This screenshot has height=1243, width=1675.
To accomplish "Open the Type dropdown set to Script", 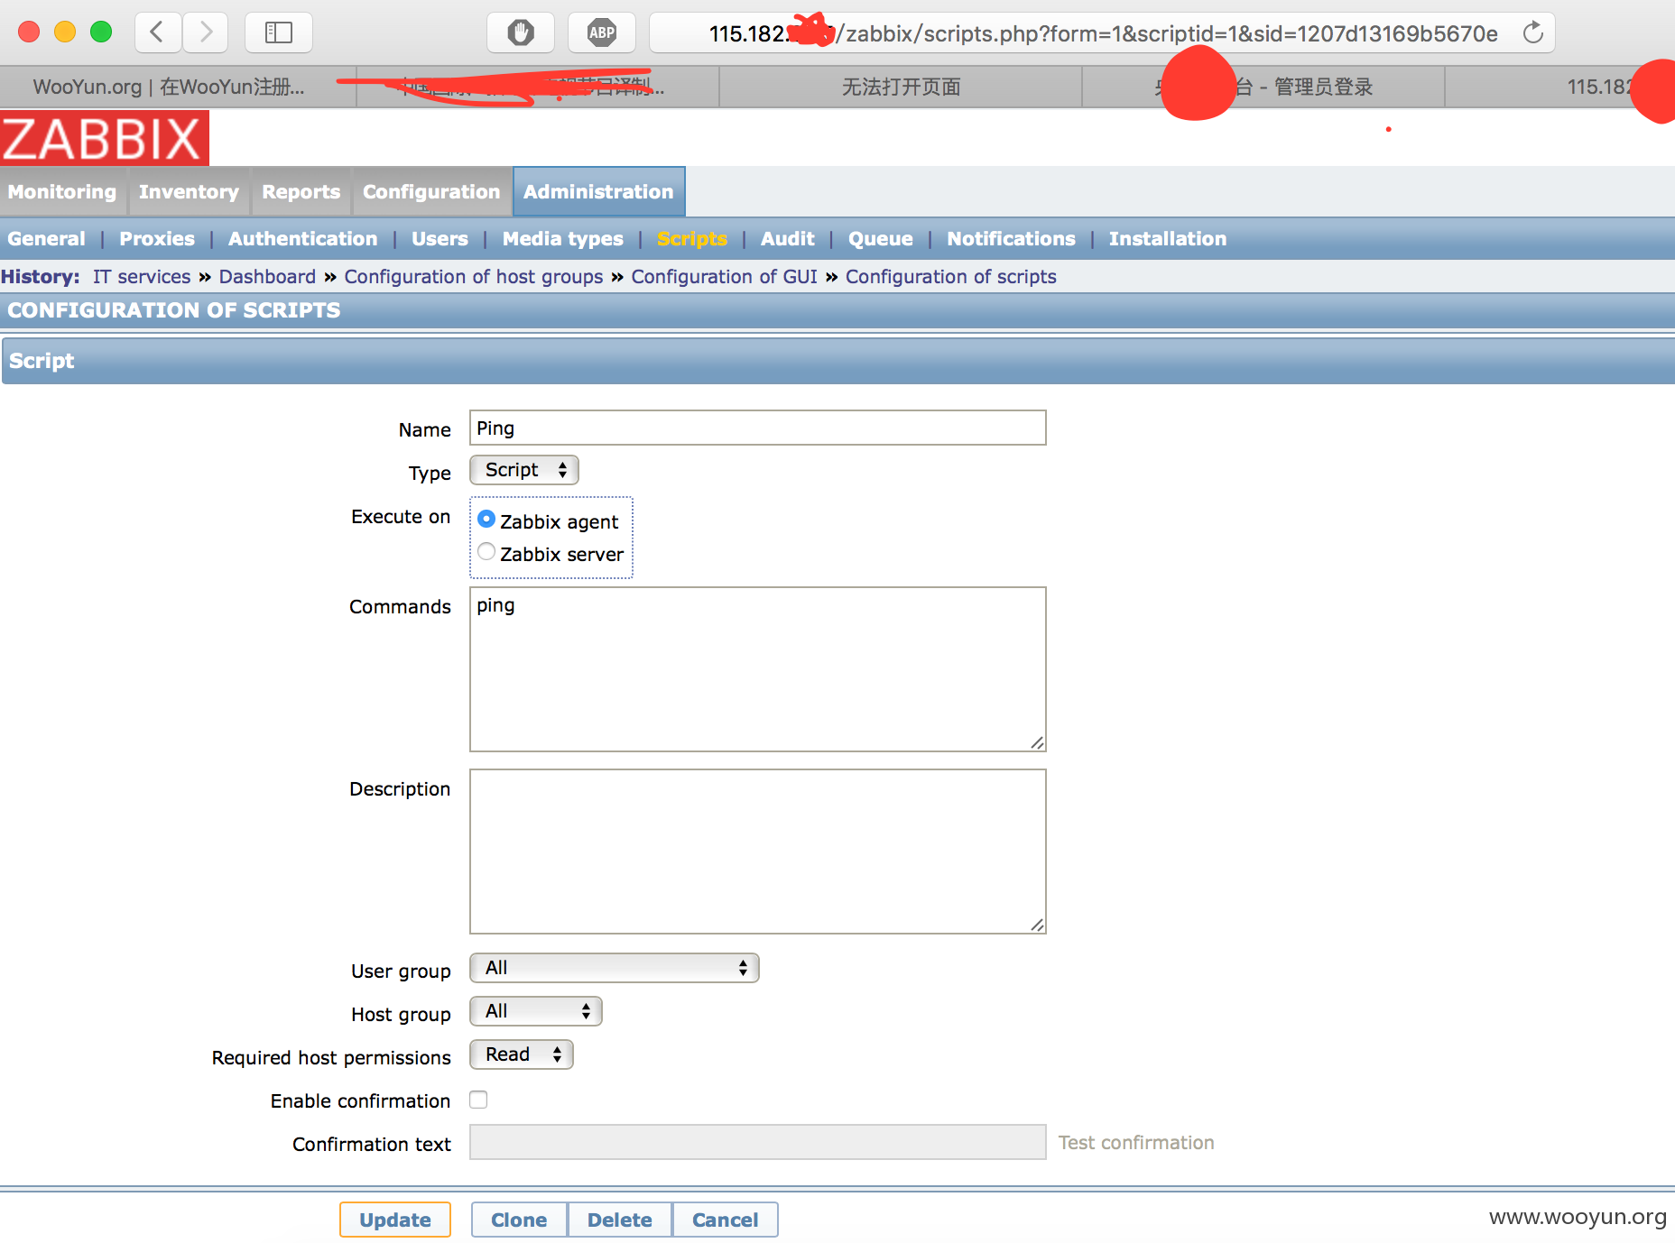I will [x=524, y=470].
